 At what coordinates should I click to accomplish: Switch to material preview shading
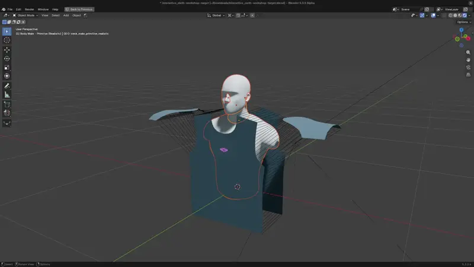click(x=460, y=15)
